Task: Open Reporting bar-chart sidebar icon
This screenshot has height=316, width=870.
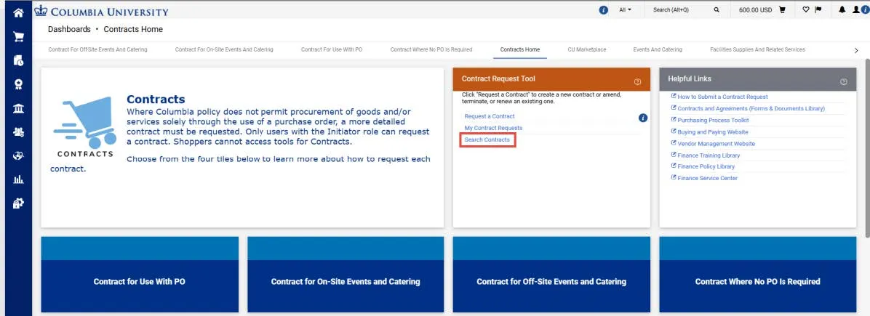Action: [18, 179]
